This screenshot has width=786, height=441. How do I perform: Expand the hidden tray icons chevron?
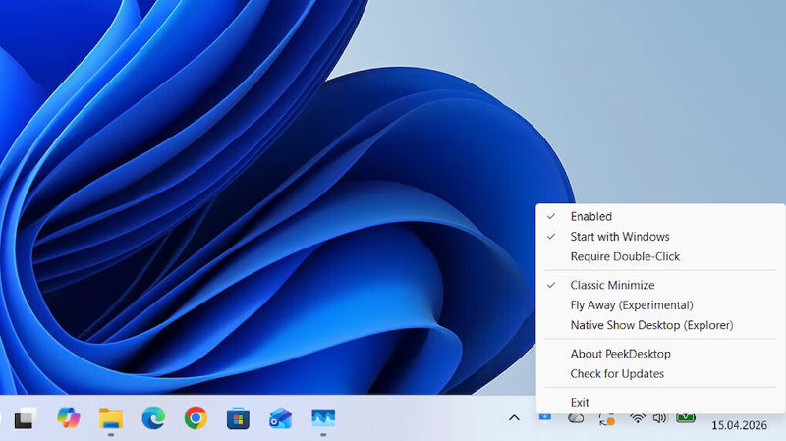(x=514, y=418)
